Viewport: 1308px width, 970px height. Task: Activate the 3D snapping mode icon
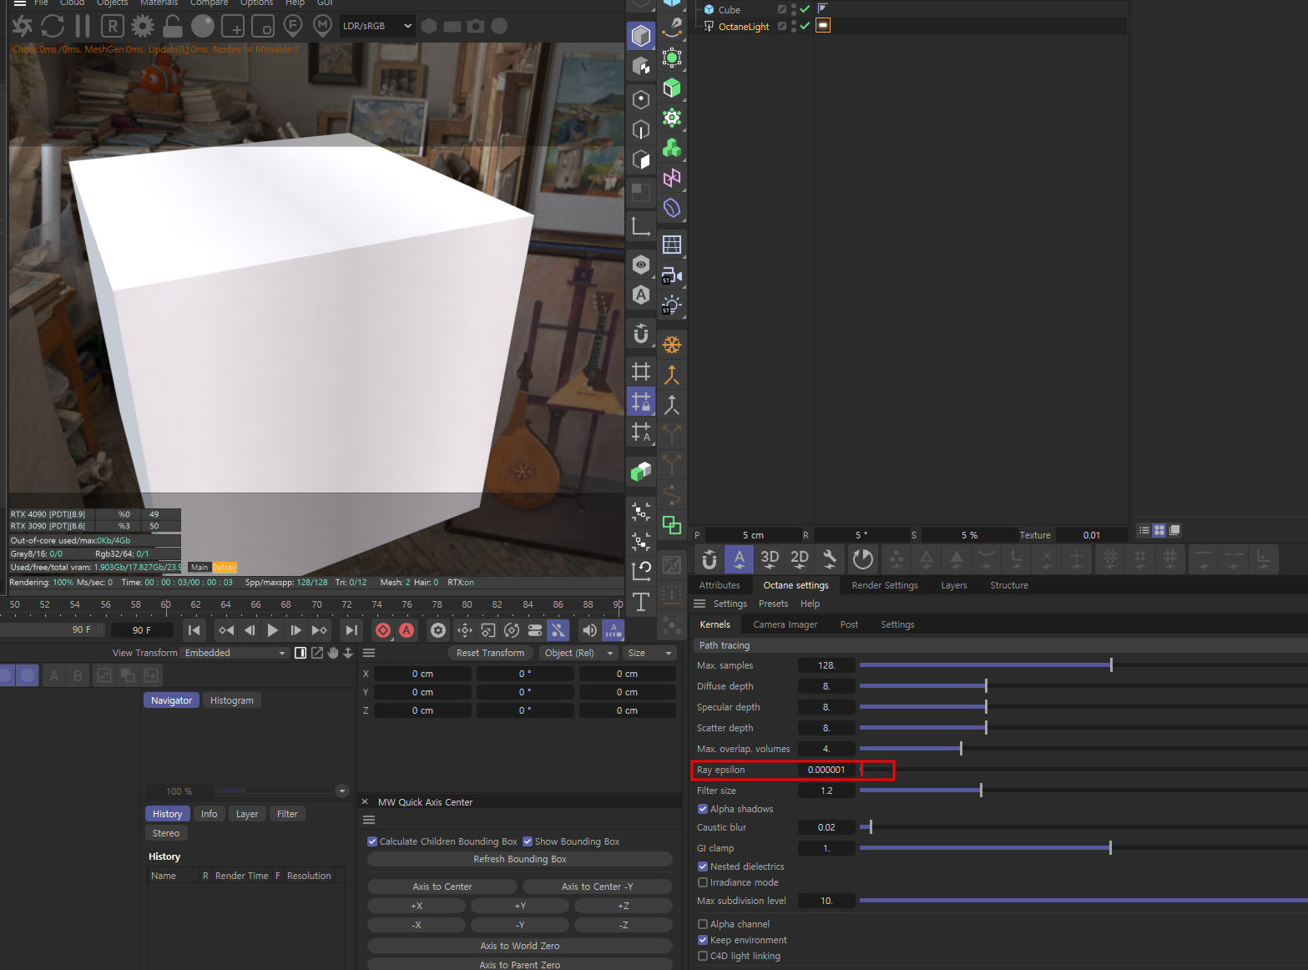(770, 558)
